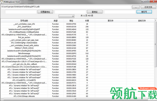Click vertical scrollbar up arrow
The width and height of the screenshot is (157, 101).
[155, 20]
